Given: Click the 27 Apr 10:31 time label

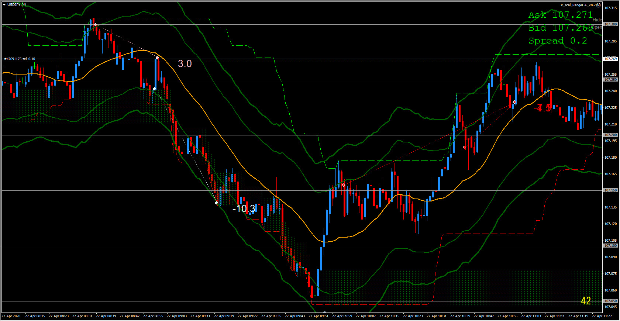Looking at the screenshot, I should [437, 316].
